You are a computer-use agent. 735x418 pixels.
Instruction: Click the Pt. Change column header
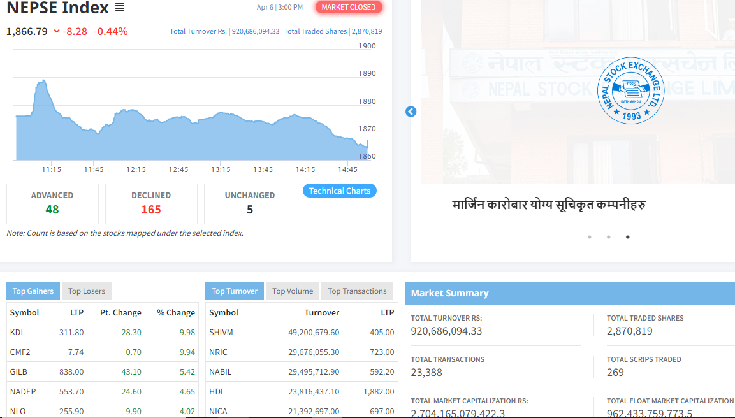pyautogui.click(x=120, y=313)
